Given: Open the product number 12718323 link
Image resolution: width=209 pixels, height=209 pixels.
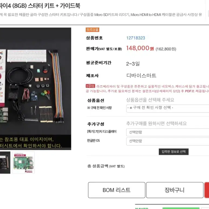Looking at the screenshot, I should click(x=135, y=38).
